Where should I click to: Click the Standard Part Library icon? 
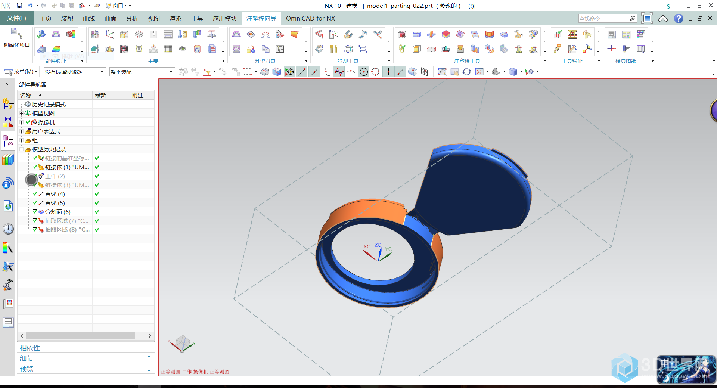[183, 35]
